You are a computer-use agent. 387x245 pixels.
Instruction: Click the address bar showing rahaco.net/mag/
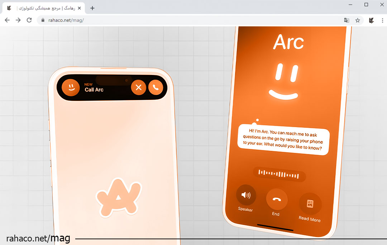point(179,20)
